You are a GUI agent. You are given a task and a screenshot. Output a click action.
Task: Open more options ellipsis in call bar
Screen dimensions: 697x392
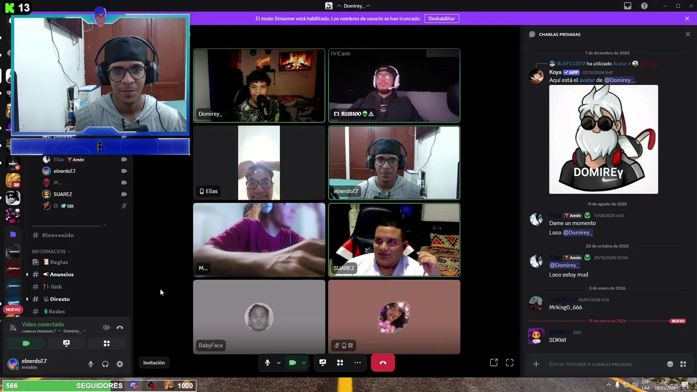coord(357,363)
